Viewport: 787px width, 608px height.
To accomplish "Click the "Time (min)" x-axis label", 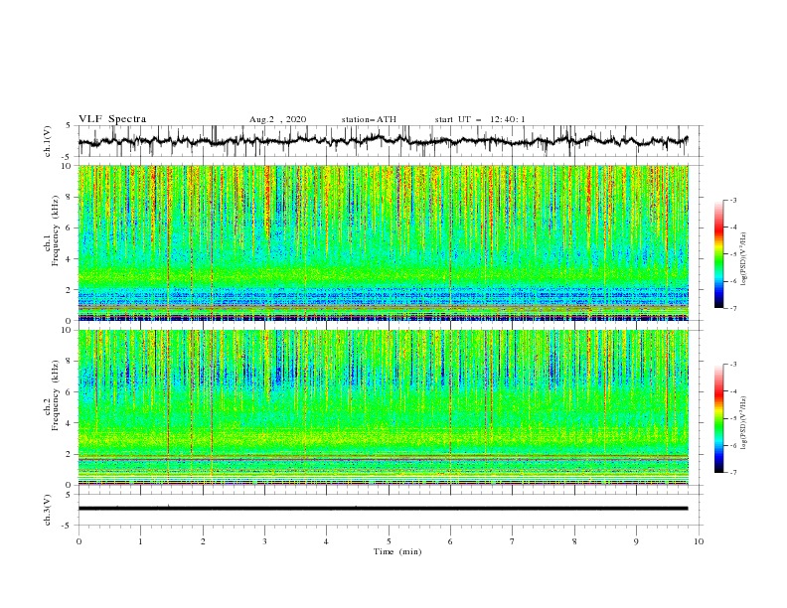I will 397,551.
